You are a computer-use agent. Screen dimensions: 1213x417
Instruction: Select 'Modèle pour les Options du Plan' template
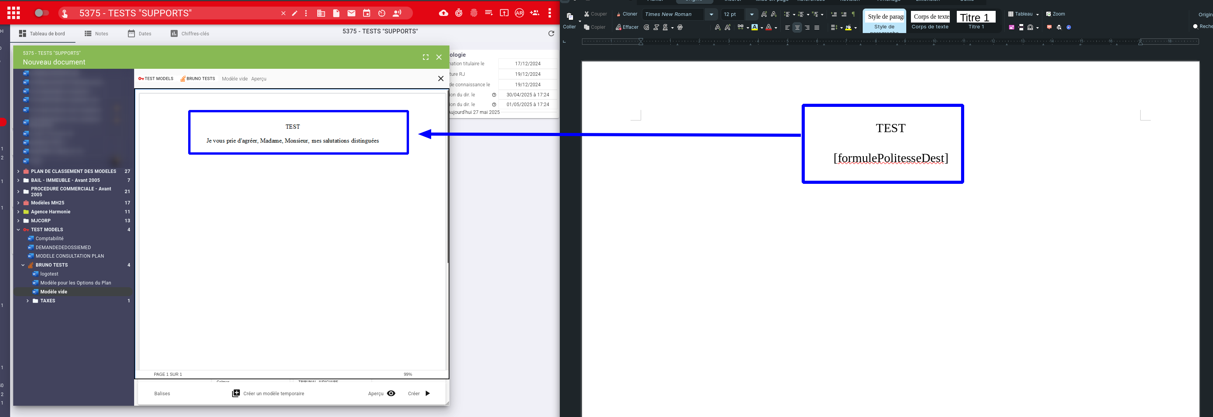coord(75,283)
